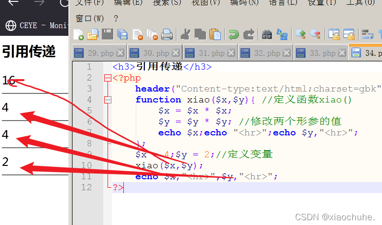Click line number 1 in the margin
The image size is (382, 225).
click(x=89, y=67)
